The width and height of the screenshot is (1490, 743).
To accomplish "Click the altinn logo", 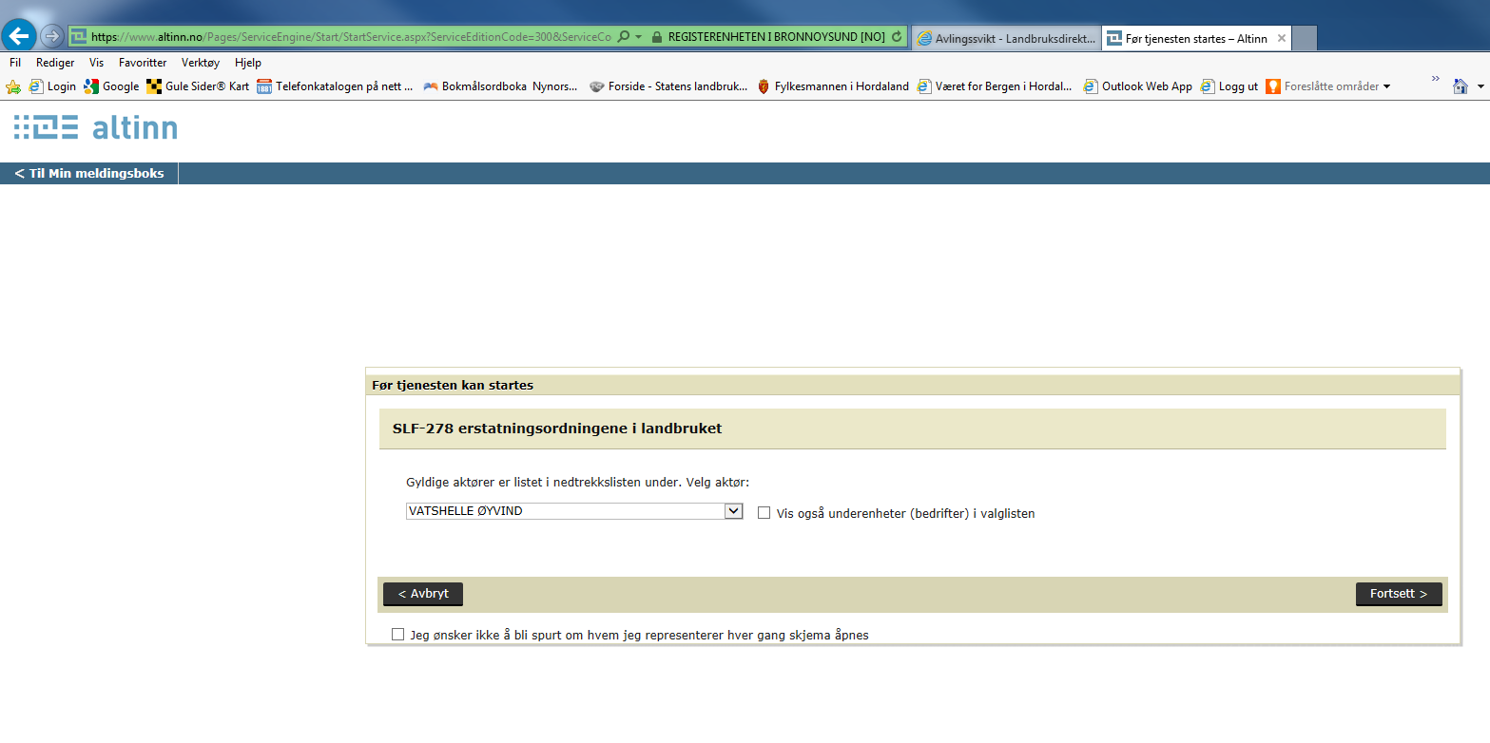I will [95, 127].
